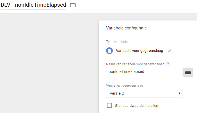Click empty white header bar right of folder icon
This screenshot has width=197, height=113.
(135, 6)
